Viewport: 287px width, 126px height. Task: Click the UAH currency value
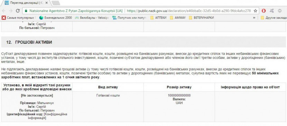[x=179, y=103]
